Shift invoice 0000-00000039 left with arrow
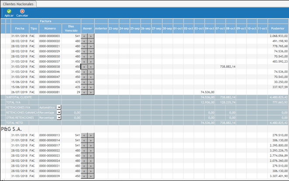The image size is (289, 181). coord(84,177)
